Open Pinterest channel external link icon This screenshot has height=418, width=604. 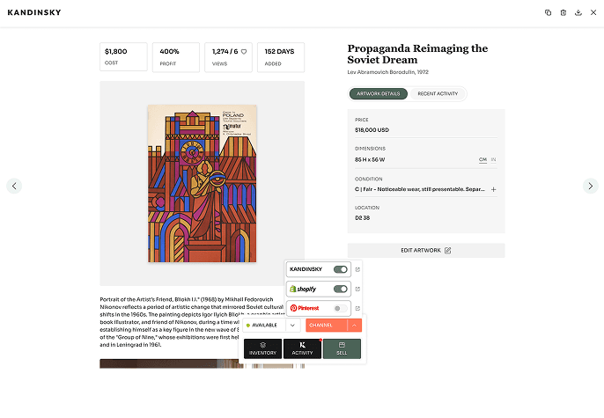(357, 308)
